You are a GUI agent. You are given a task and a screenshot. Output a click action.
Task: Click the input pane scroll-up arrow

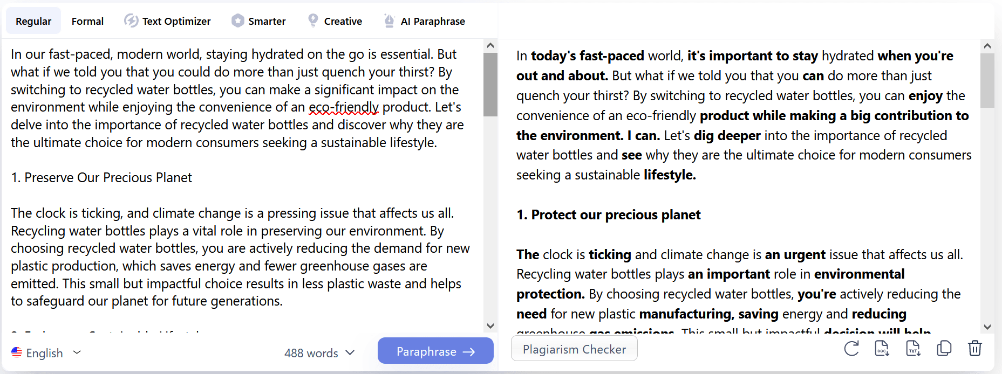[x=490, y=46]
